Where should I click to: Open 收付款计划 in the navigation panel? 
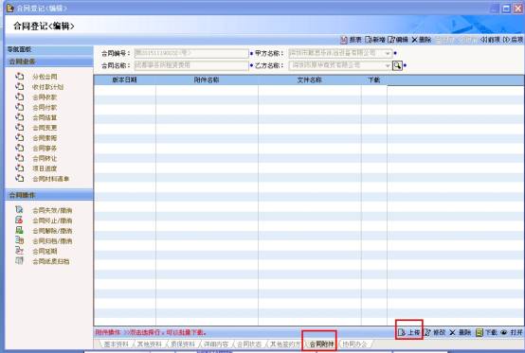47,87
